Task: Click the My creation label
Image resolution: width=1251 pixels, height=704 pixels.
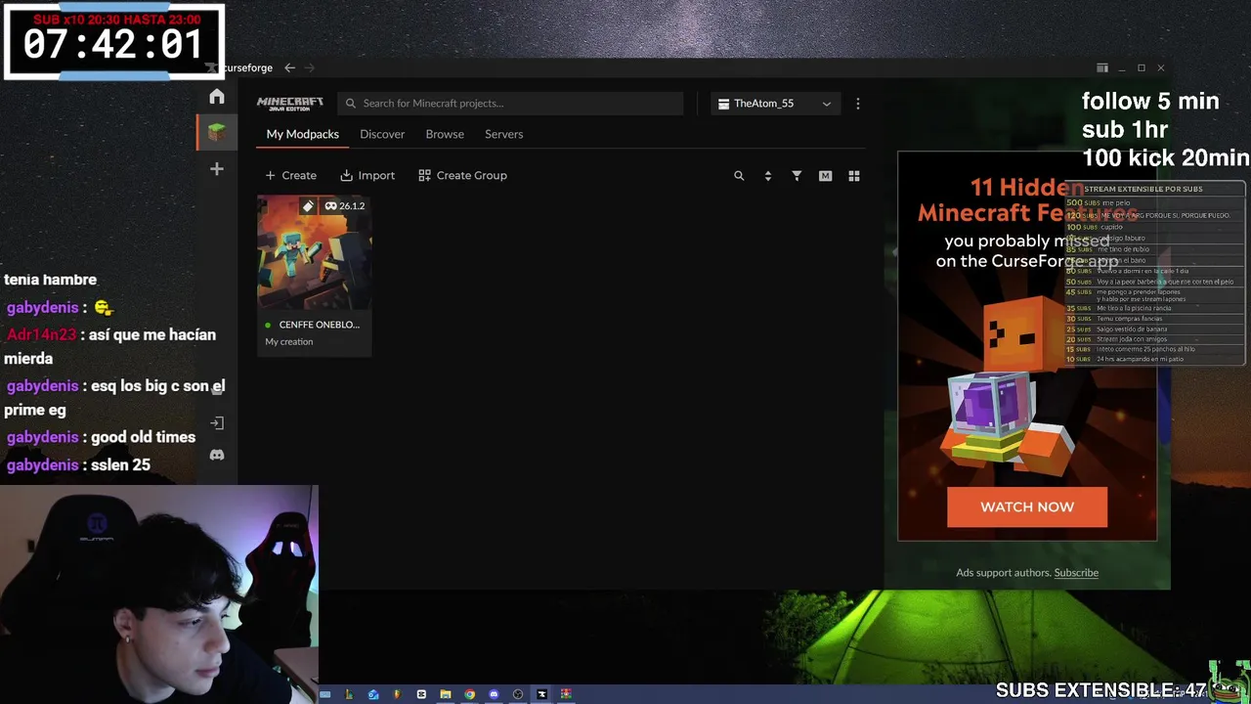Action: coord(289,342)
